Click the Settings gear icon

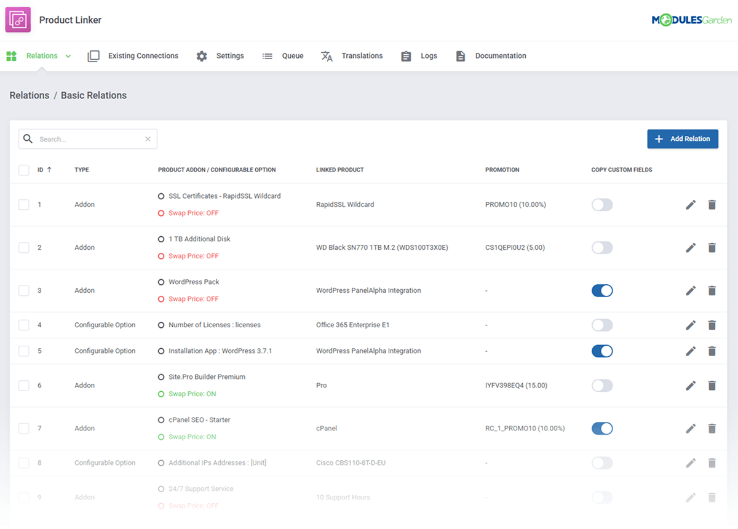[x=202, y=56]
